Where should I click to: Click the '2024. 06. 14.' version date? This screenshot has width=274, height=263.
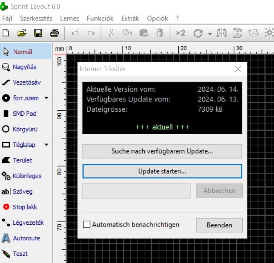(x=218, y=89)
